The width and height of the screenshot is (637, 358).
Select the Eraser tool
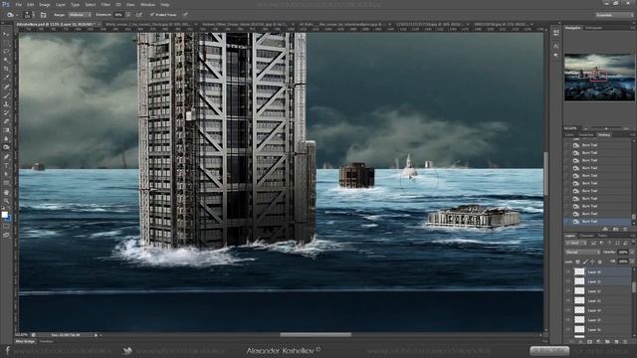point(6,121)
